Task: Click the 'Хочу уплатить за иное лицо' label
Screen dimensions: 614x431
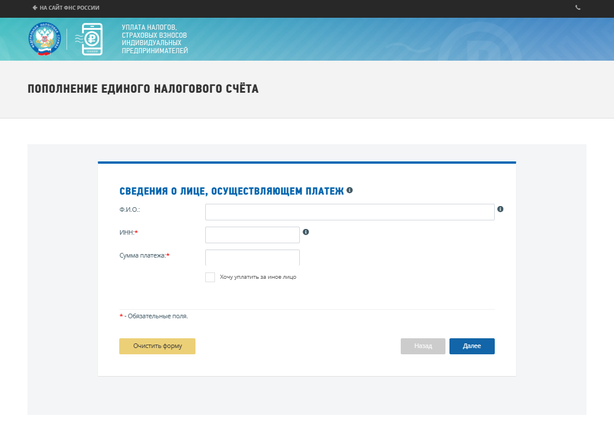Action: [x=258, y=277]
